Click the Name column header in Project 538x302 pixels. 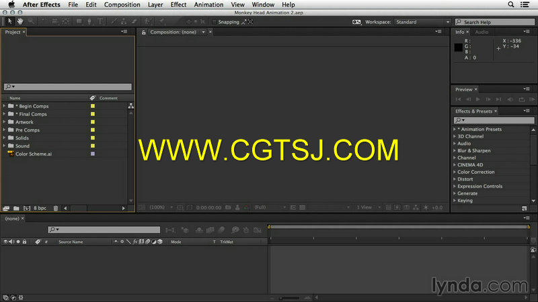(x=15, y=98)
